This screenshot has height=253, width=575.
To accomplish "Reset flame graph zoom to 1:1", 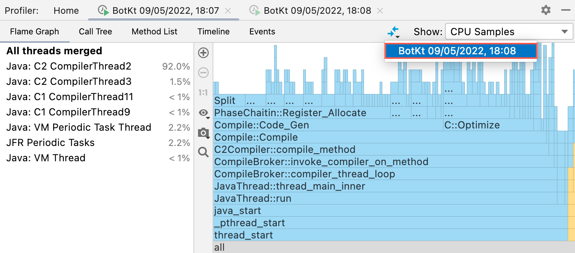I will (x=203, y=92).
